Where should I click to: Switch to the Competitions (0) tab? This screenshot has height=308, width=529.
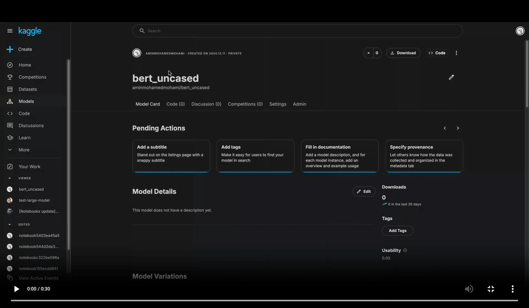pos(245,104)
